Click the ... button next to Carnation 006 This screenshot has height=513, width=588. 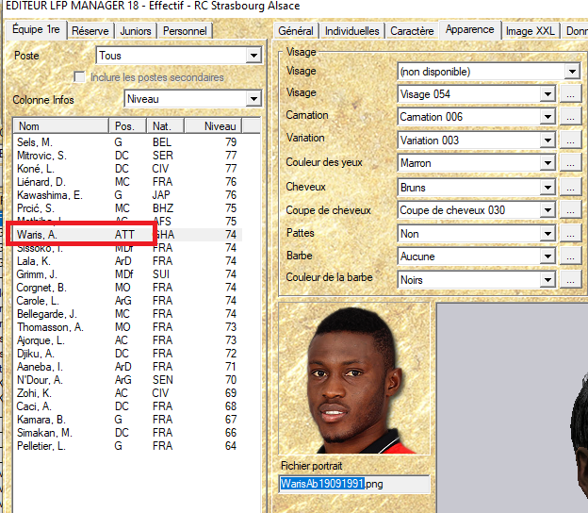click(x=570, y=117)
